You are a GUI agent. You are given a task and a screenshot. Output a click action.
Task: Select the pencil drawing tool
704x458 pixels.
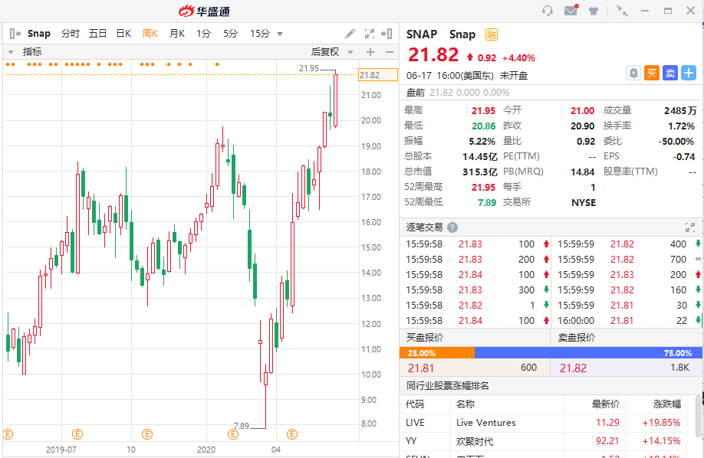[x=350, y=34]
